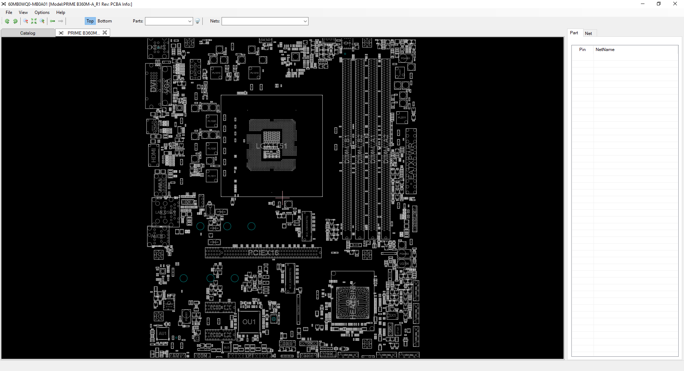Select the PL1020 inductor on the board
This screenshot has height=371, width=684.
[x=212, y=121]
